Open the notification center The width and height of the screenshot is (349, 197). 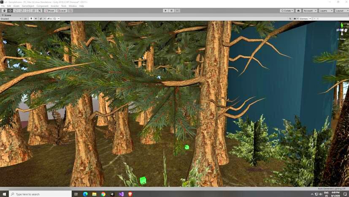pyautogui.click(x=345, y=194)
